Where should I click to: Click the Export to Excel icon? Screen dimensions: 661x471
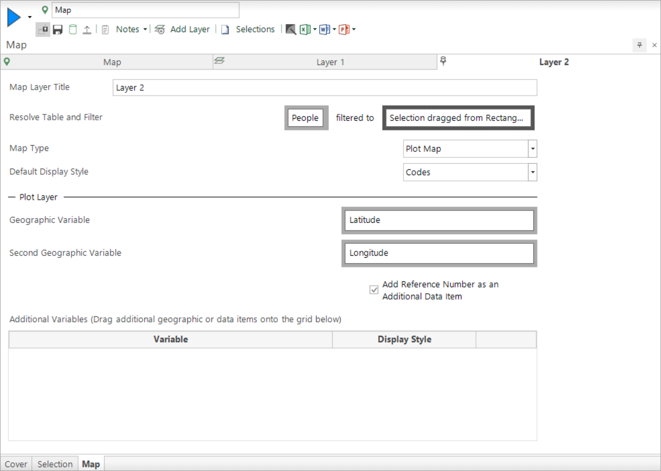pyautogui.click(x=305, y=30)
